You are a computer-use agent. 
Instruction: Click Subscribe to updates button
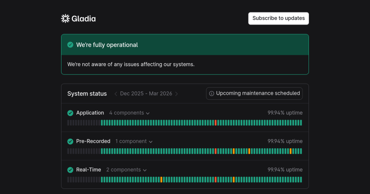[278, 18]
